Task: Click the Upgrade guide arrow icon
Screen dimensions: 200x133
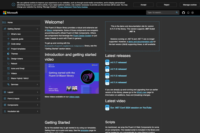Action: click(x=8, y=39)
